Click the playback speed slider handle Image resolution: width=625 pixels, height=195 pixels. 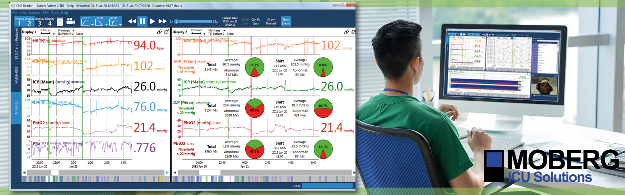tap(176, 21)
